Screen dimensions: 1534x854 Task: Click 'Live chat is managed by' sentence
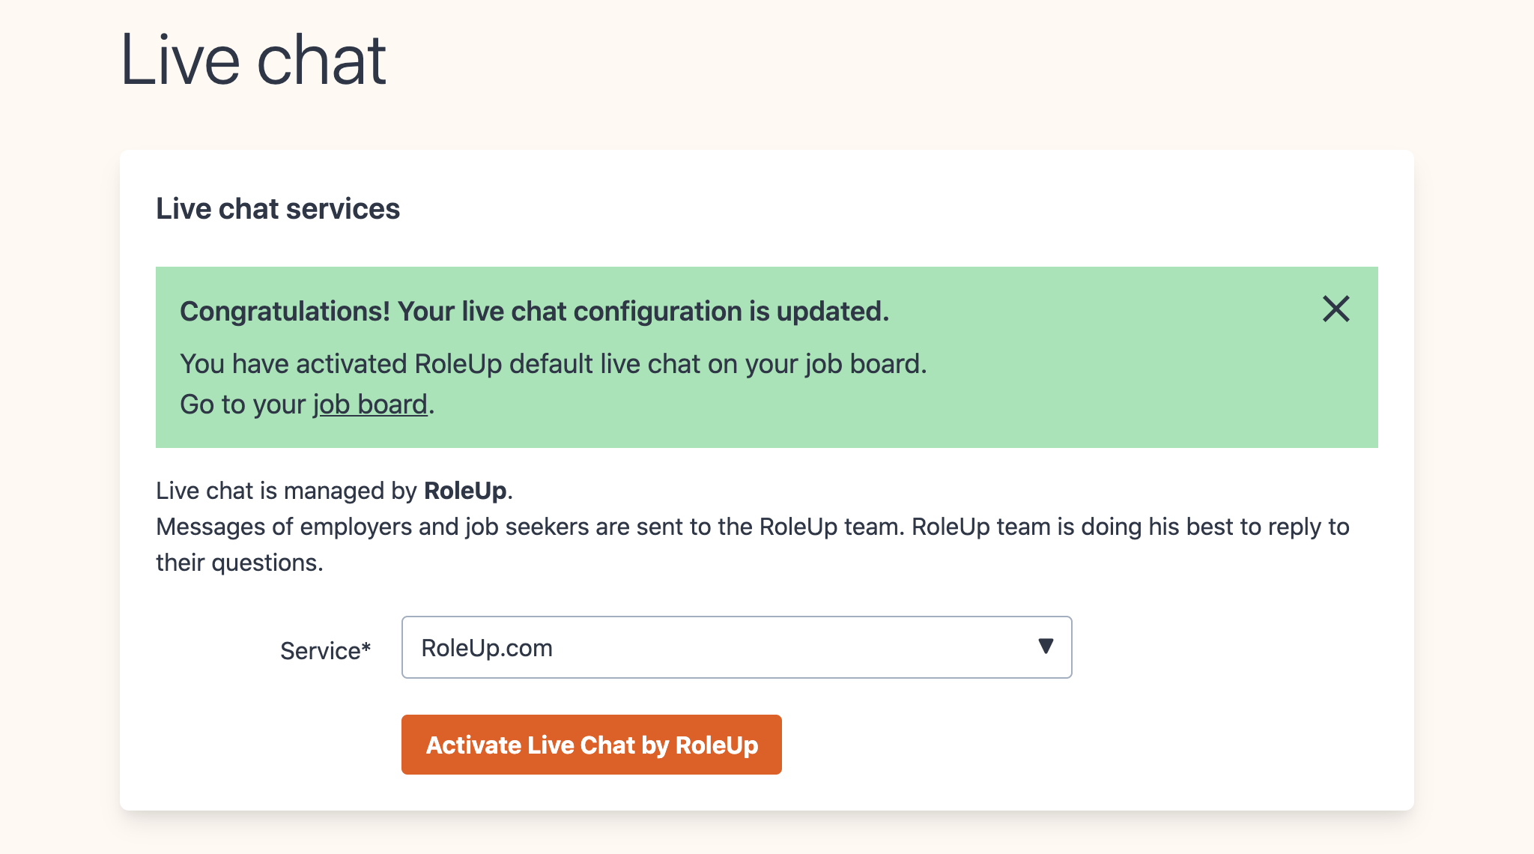pyautogui.click(x=334, y=491)
